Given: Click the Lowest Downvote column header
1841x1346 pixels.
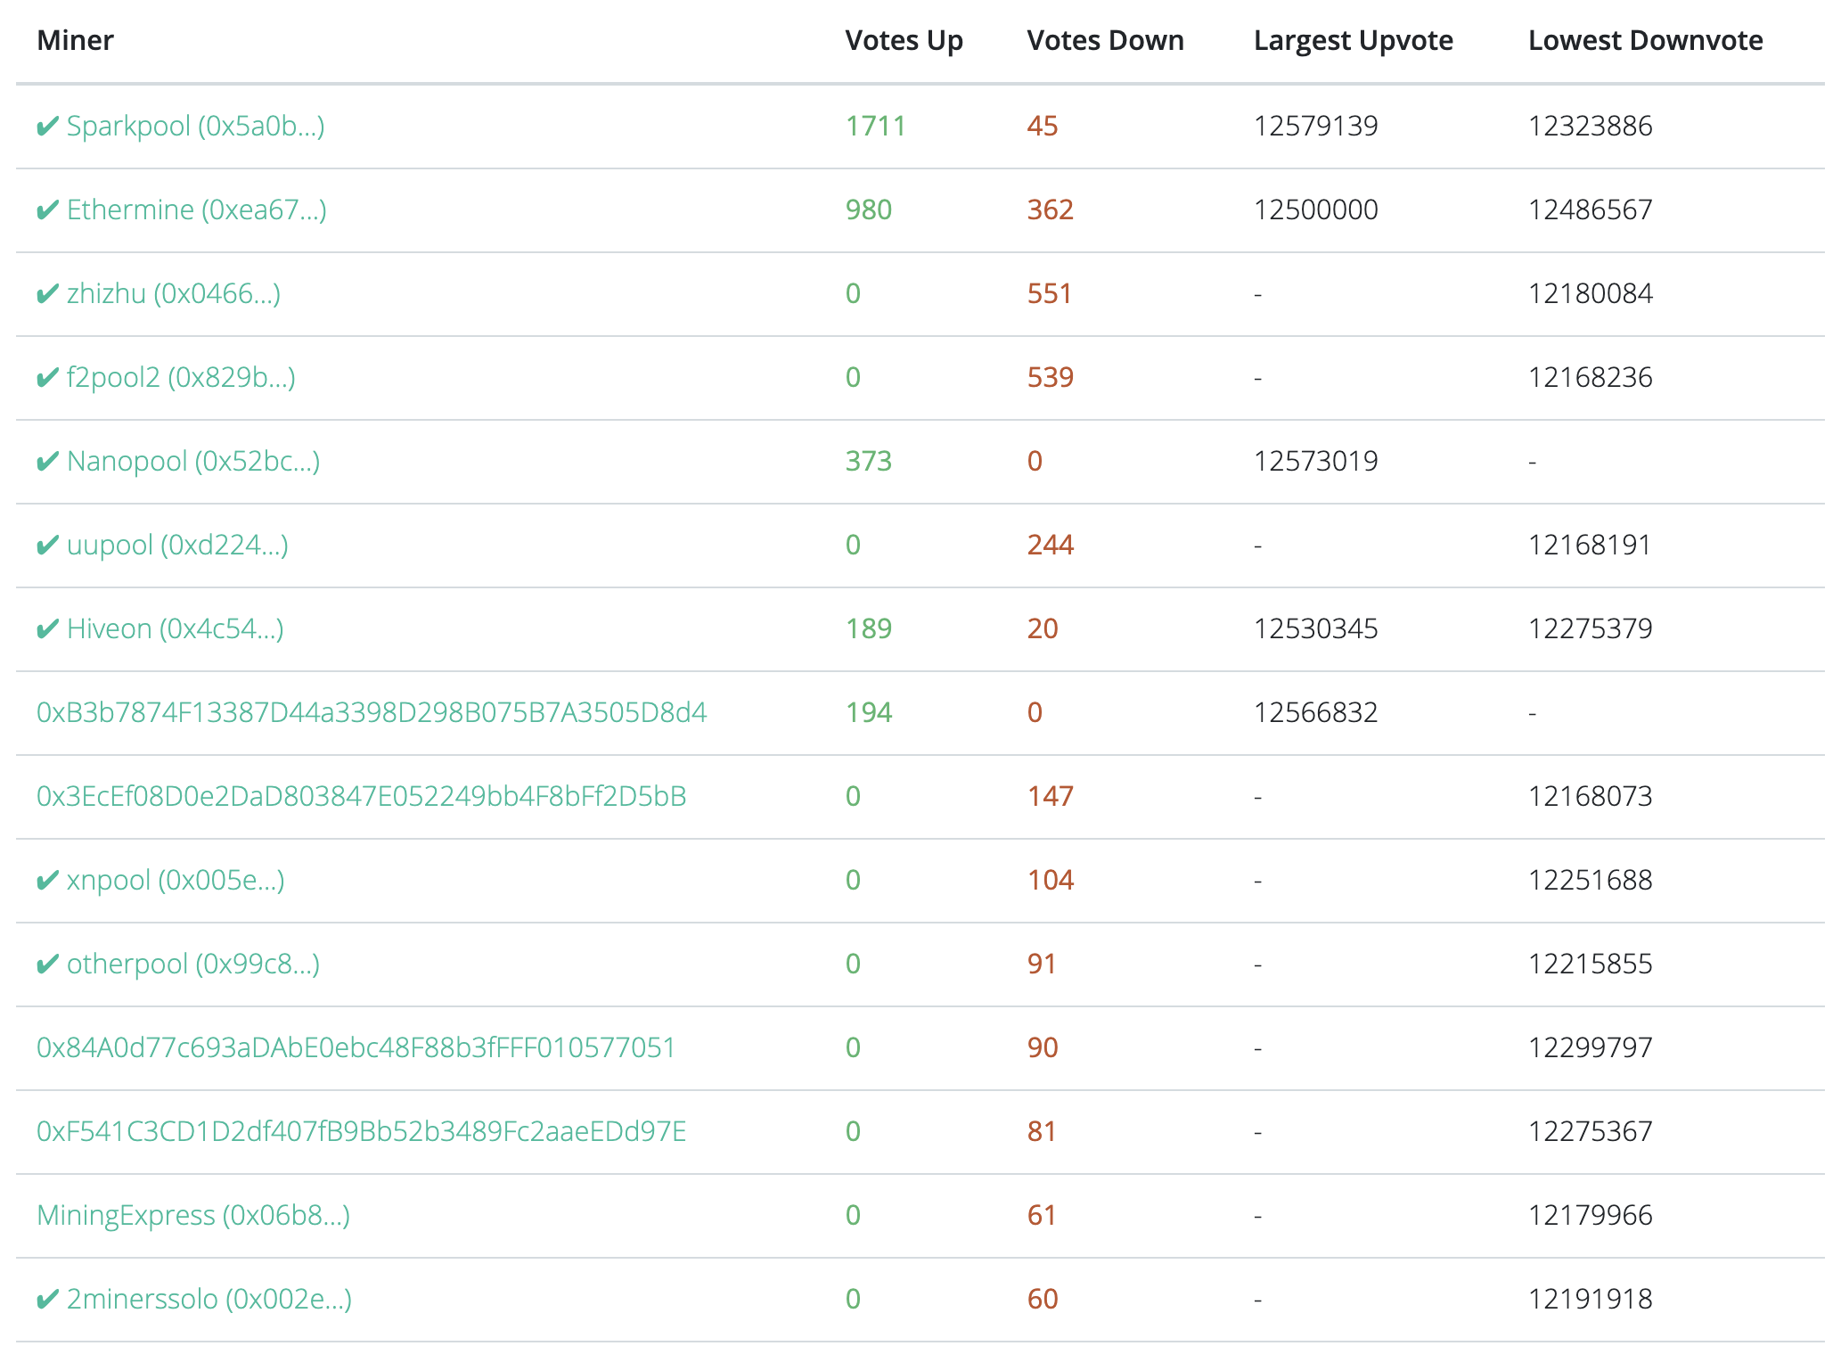Looking at the screenshot, I should click(1646, 41).
